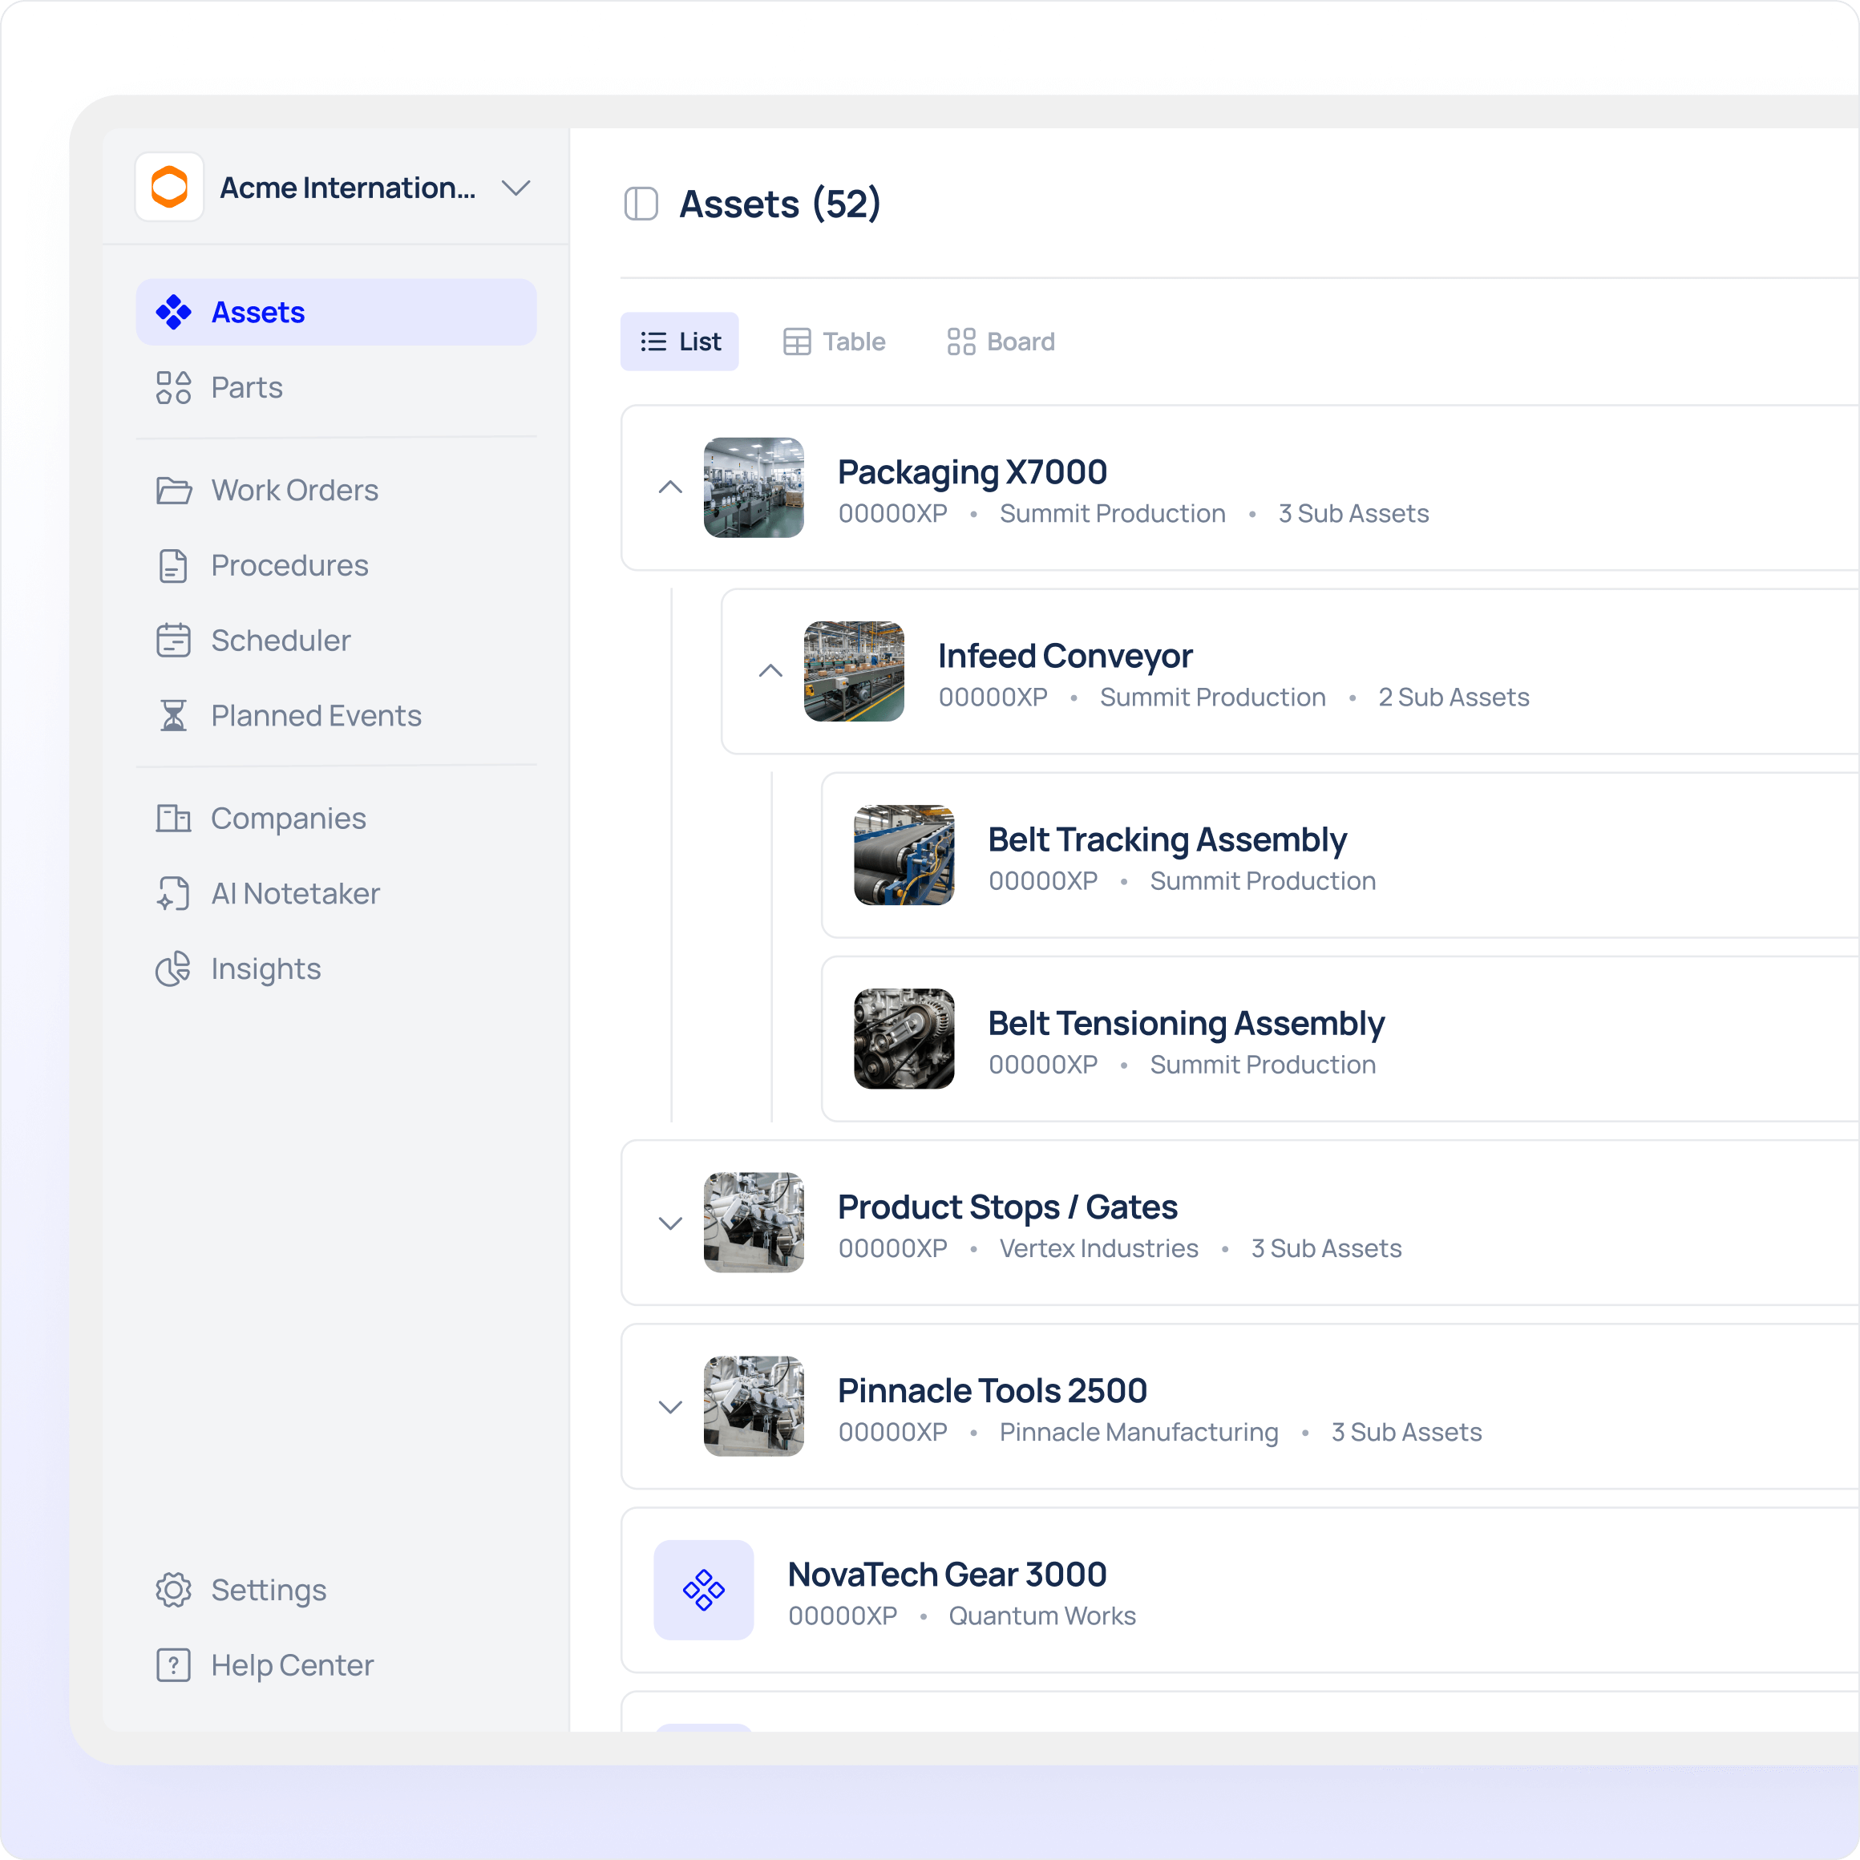View Insights pie chart icon

click(x=173, y=968)
